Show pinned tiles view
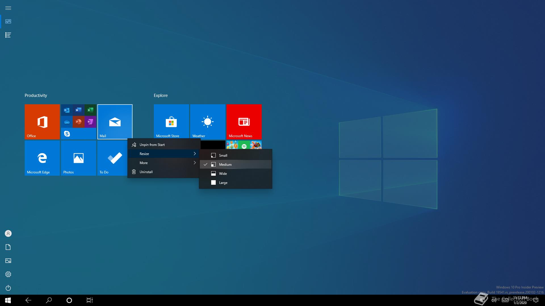This screenshot has height=306, width=545. 8,22
